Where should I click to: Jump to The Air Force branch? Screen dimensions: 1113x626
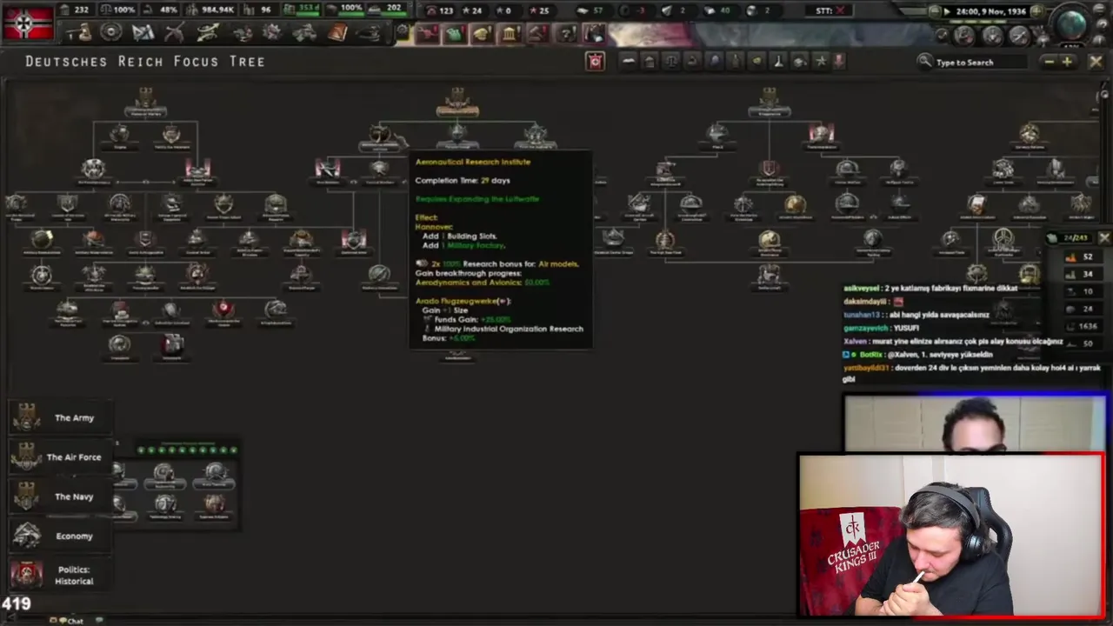tap(59, 457)
